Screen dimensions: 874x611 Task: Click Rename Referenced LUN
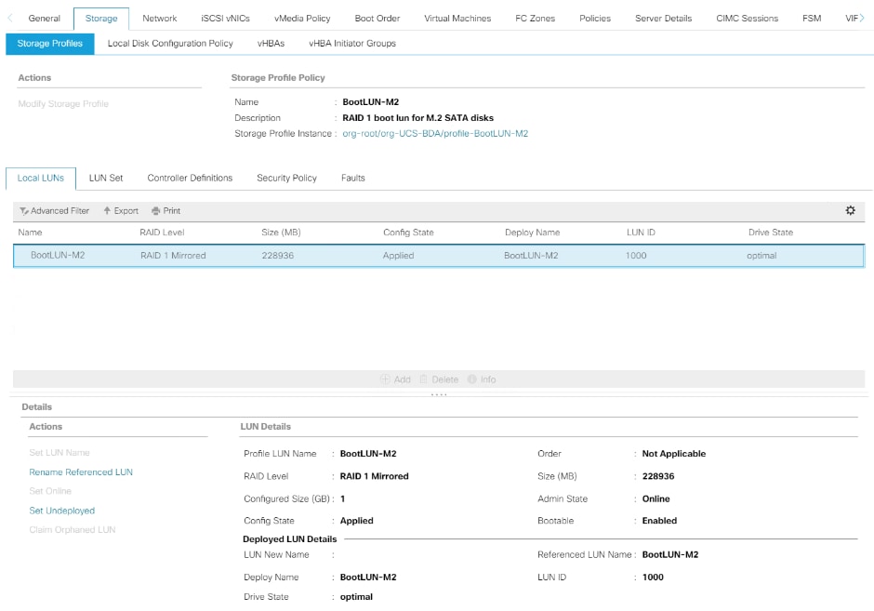(80, 472)
